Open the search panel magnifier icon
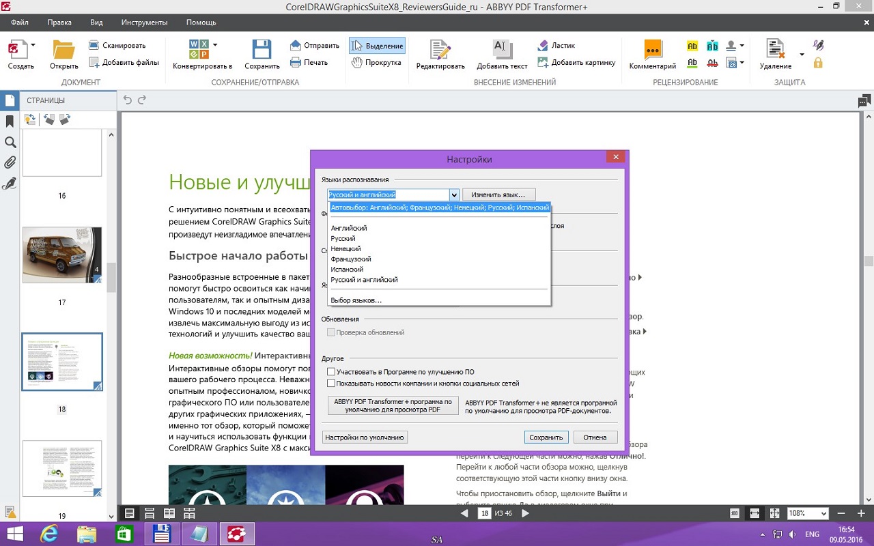 (x=10, y=142)
